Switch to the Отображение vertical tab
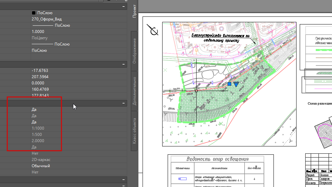The height and width of the screenshot is (187, 332). (x=134, y=51)
